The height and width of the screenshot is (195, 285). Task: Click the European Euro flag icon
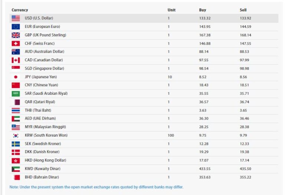(16, 27)
